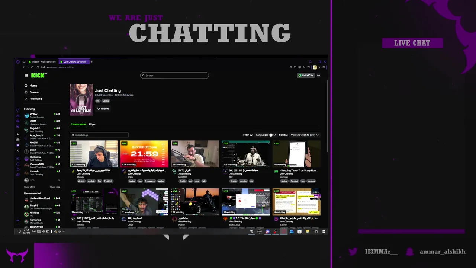Switch to Stream - Kick Dashboard browser tab
Image resolution: width=476 pixels, height=268 pixels.
(42, 62)
